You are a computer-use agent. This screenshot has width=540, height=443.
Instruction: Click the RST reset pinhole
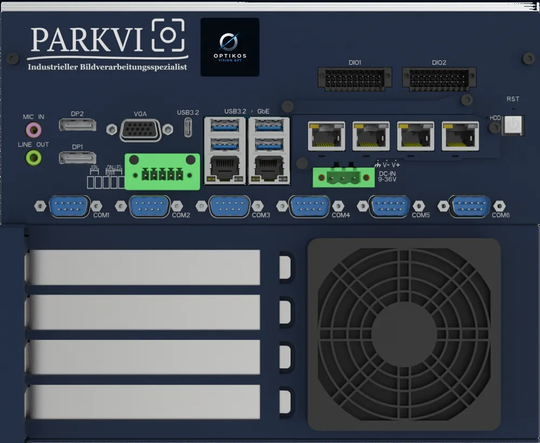513,109
